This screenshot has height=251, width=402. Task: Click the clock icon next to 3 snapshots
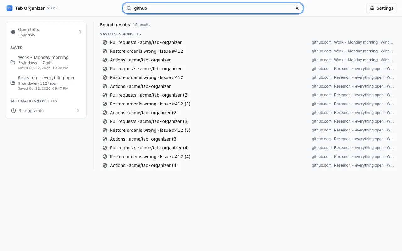click(14, 111)
